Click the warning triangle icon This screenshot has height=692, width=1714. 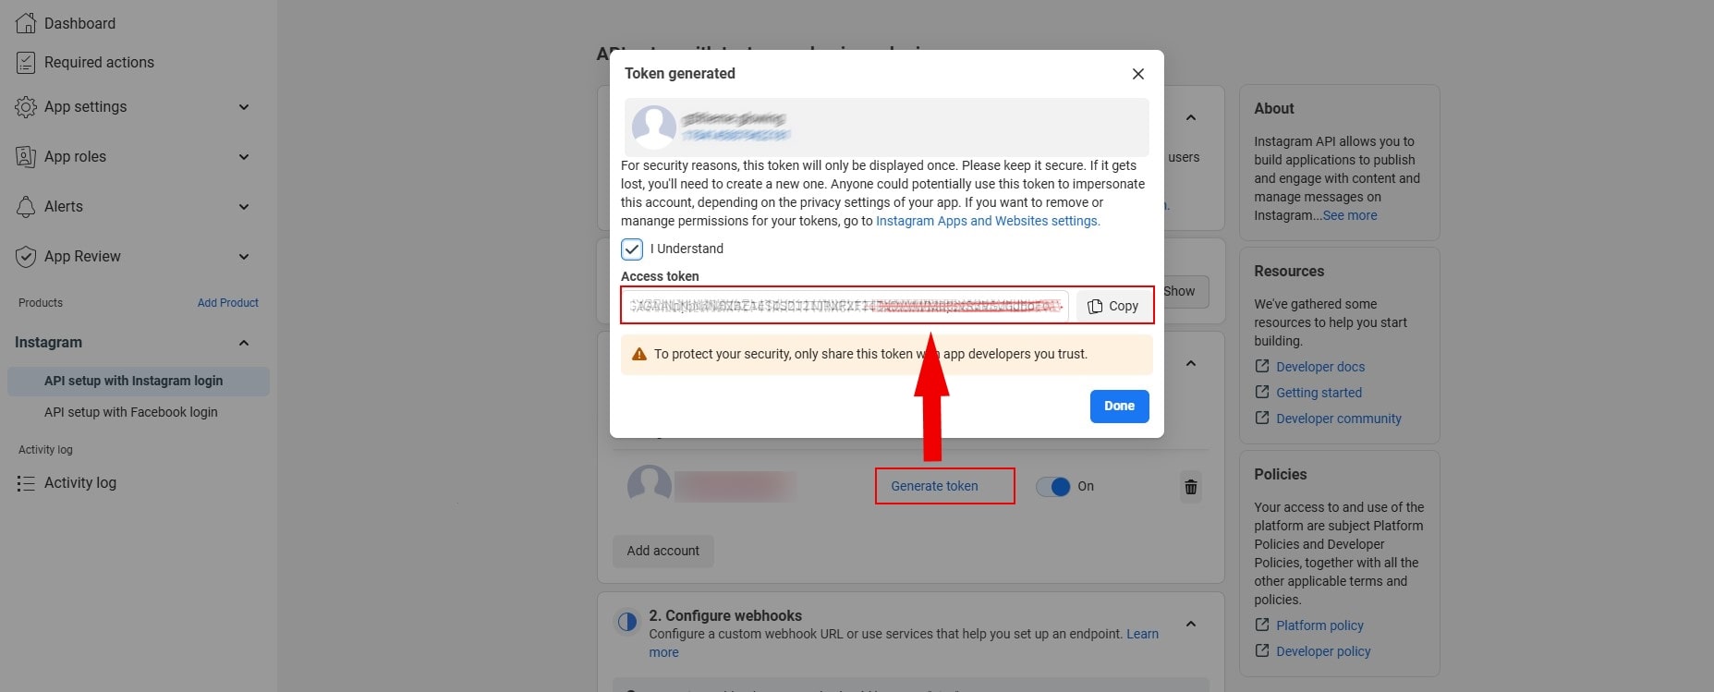click(x=638, y=354)
